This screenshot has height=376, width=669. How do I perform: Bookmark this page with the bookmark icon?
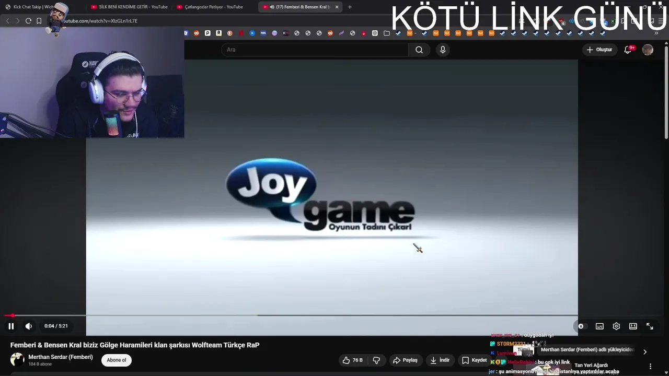[x=39, y=21]
